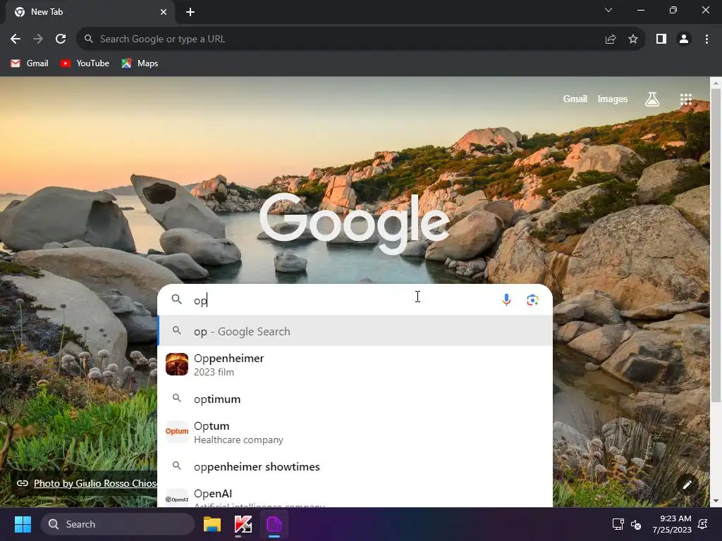Select the 'op - Google Search' suggestion
722x541 pixels.
point(355,331)
